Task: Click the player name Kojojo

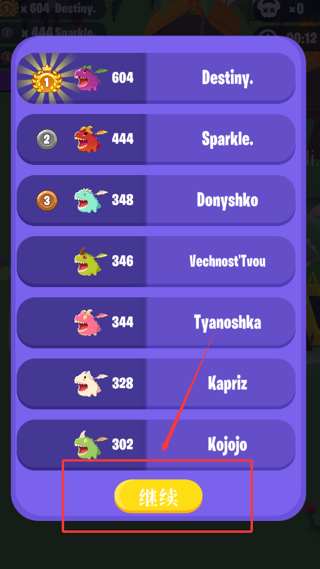Action: [x=227, y=444]
